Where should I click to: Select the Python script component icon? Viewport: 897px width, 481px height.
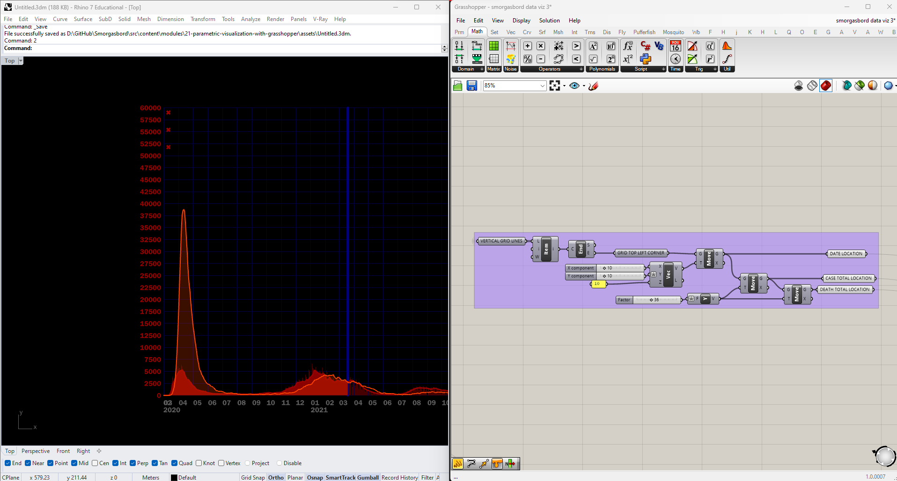pos(646,59)
